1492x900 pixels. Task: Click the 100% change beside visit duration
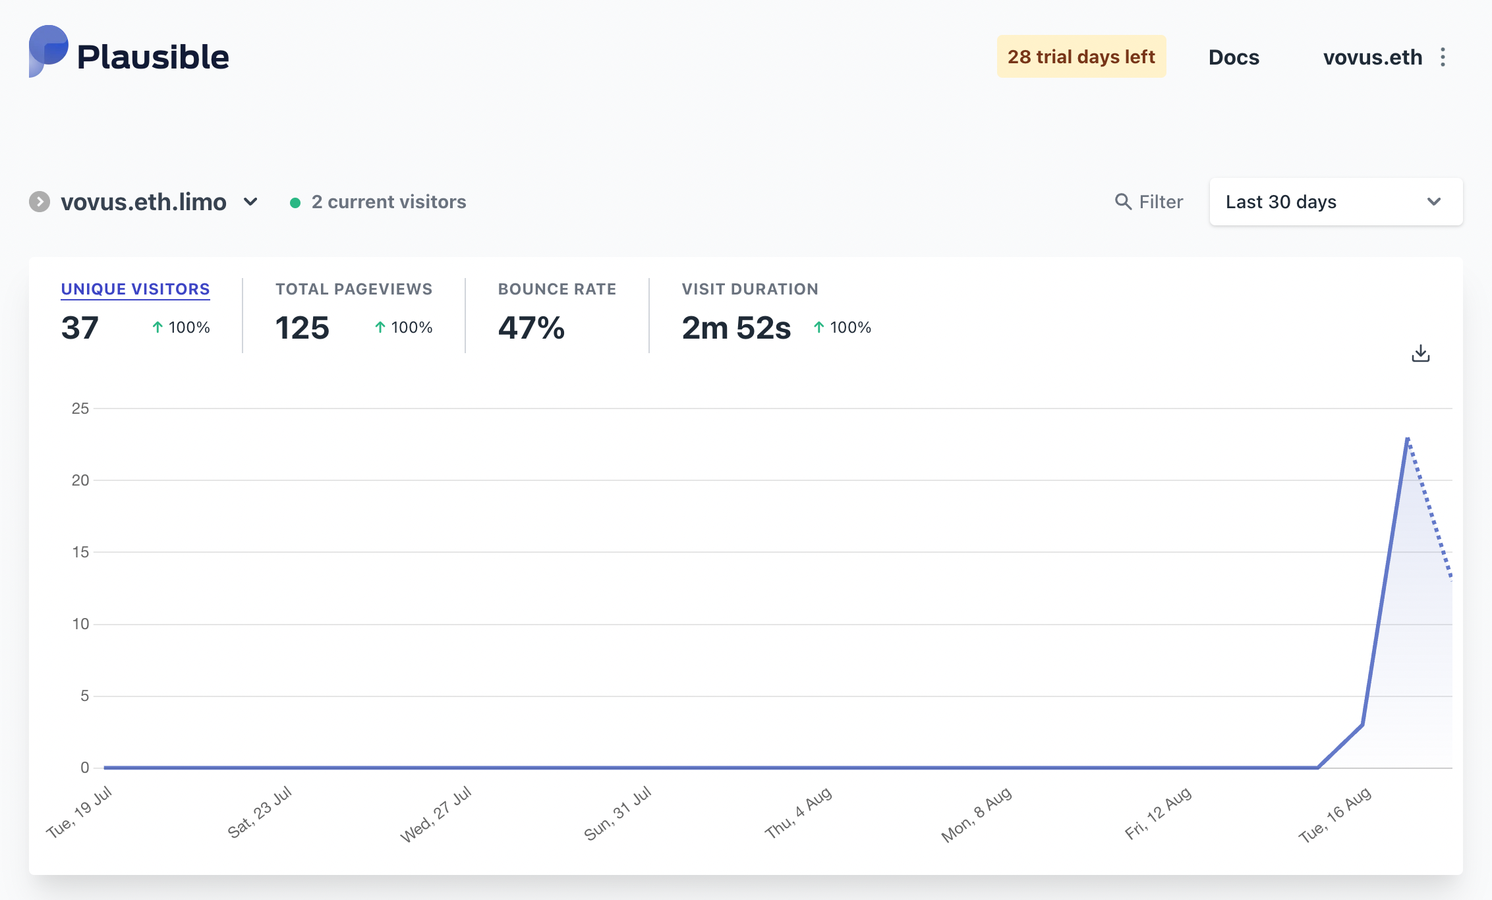850,327
